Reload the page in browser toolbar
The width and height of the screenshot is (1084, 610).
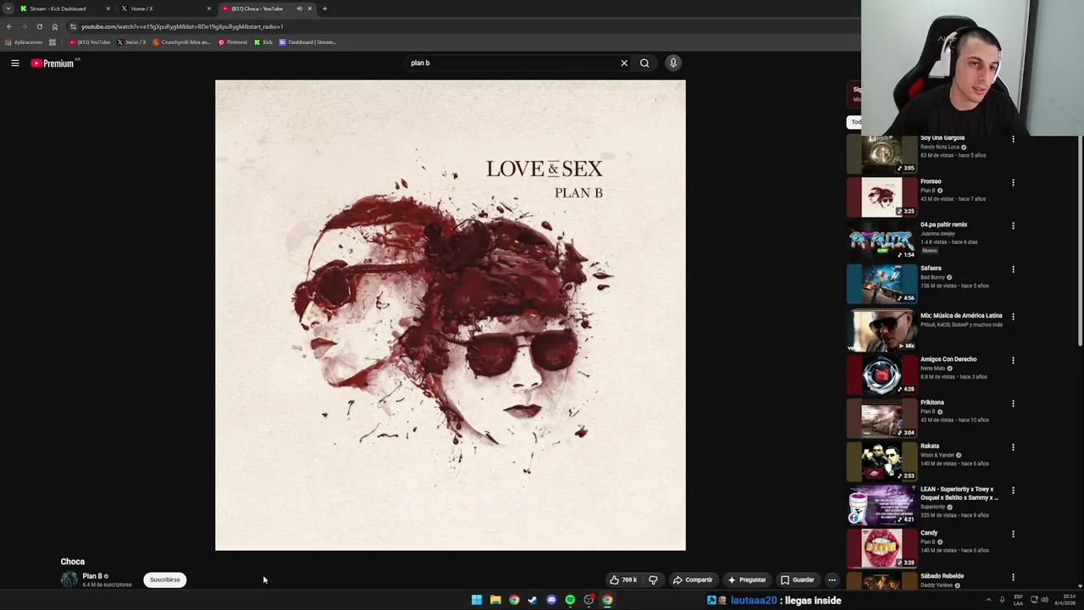coord(39,26)
